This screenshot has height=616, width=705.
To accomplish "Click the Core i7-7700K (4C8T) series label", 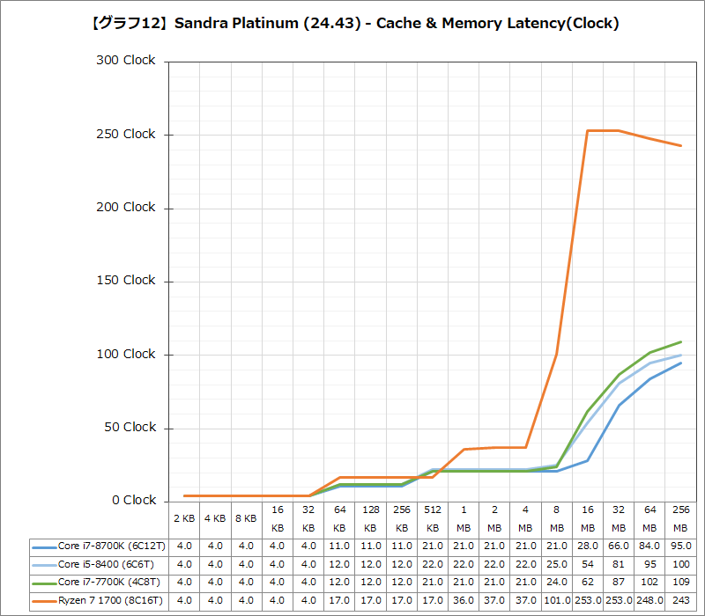I will [108, 582].
